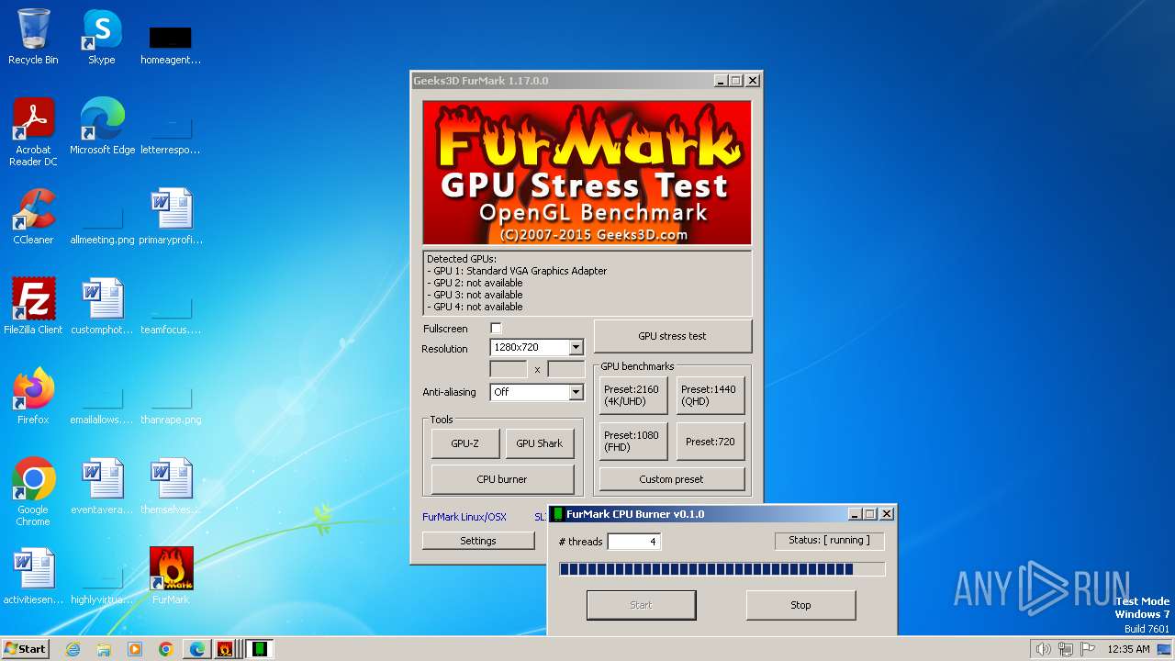Click the Chrome taskbar icon

tap(166, 649)
